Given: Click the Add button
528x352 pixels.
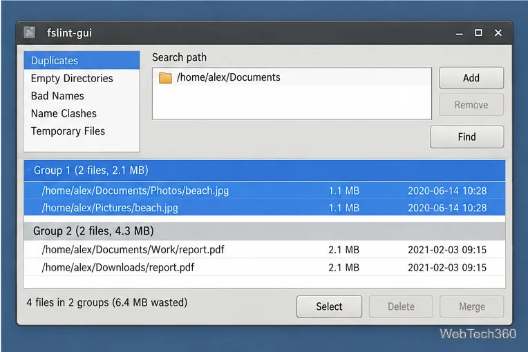Looking at the screenshot, I should pyautogui.click(x=471, y=78).
